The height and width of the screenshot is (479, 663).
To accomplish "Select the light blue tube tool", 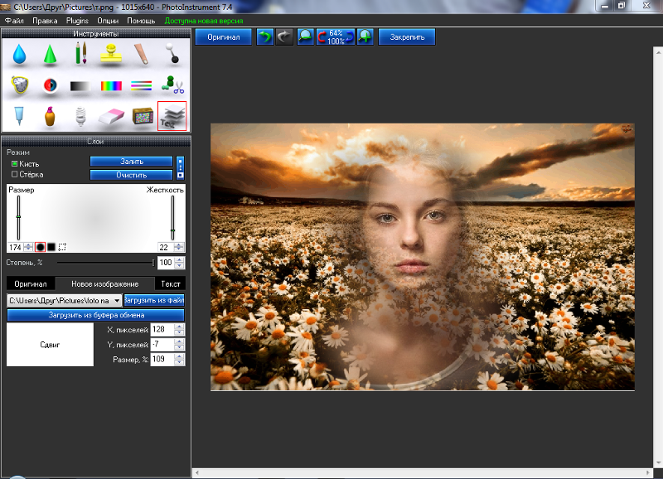I will 19,116.
